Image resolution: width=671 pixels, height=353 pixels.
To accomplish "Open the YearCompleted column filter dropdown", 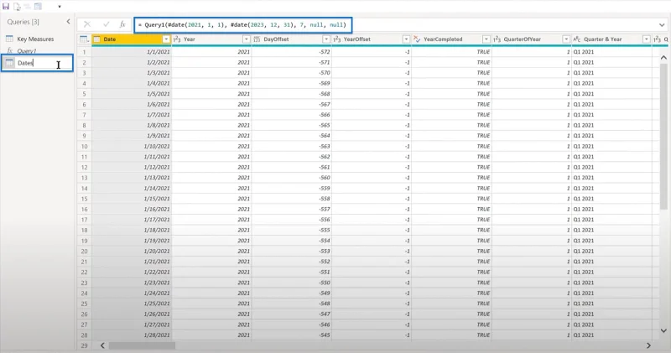I will tap(486, 39).
